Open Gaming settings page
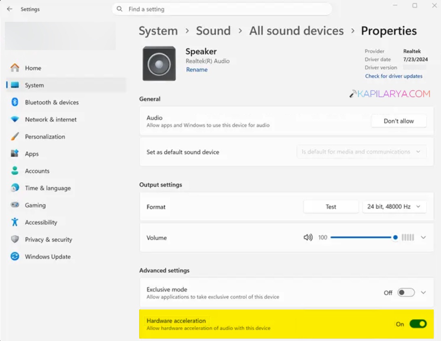Viewport: 441px width, 341px height. click(66, 205)
